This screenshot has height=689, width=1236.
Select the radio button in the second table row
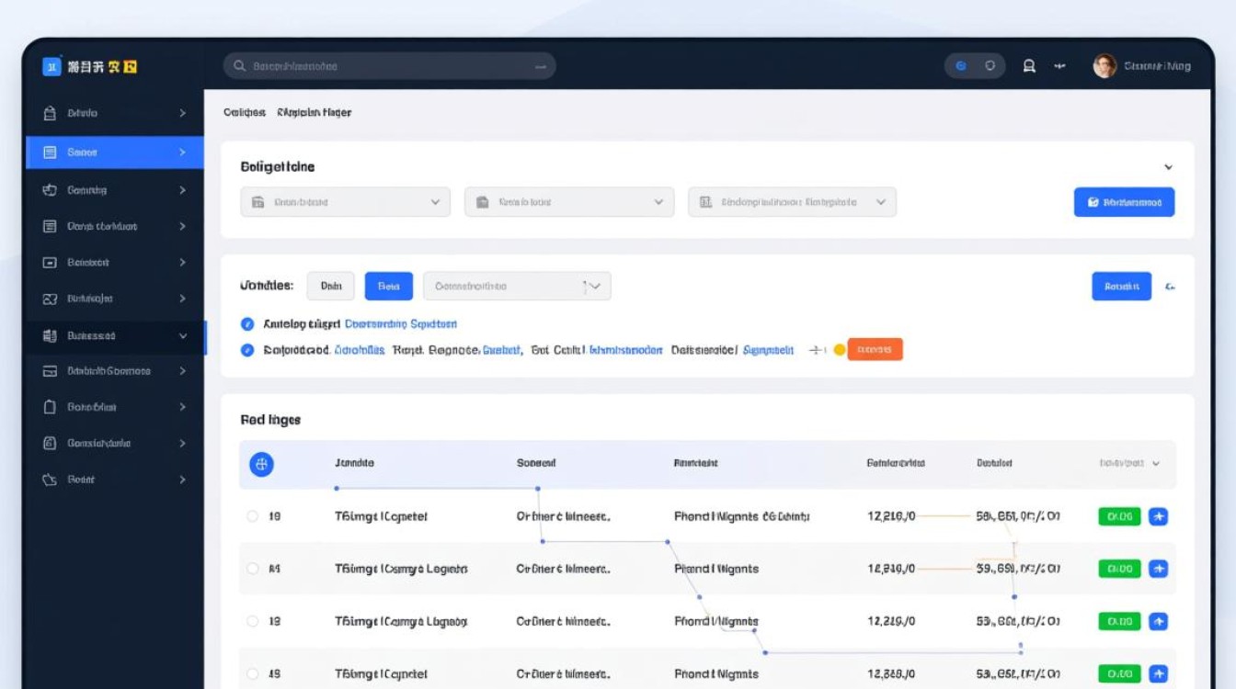(253, 569)
